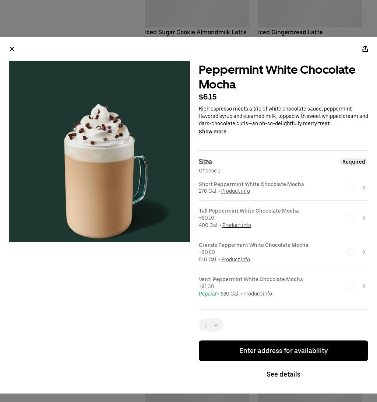Screen dimensions: 377x402
Task: Click Iced Gingerbread Latte item behind dialog
Action: (290, 32)
